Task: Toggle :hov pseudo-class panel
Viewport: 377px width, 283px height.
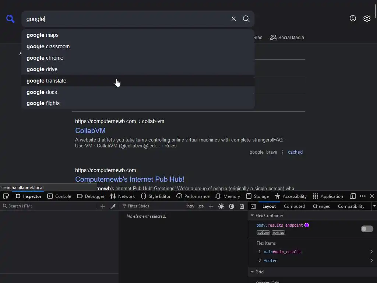Action: [190, 206]
